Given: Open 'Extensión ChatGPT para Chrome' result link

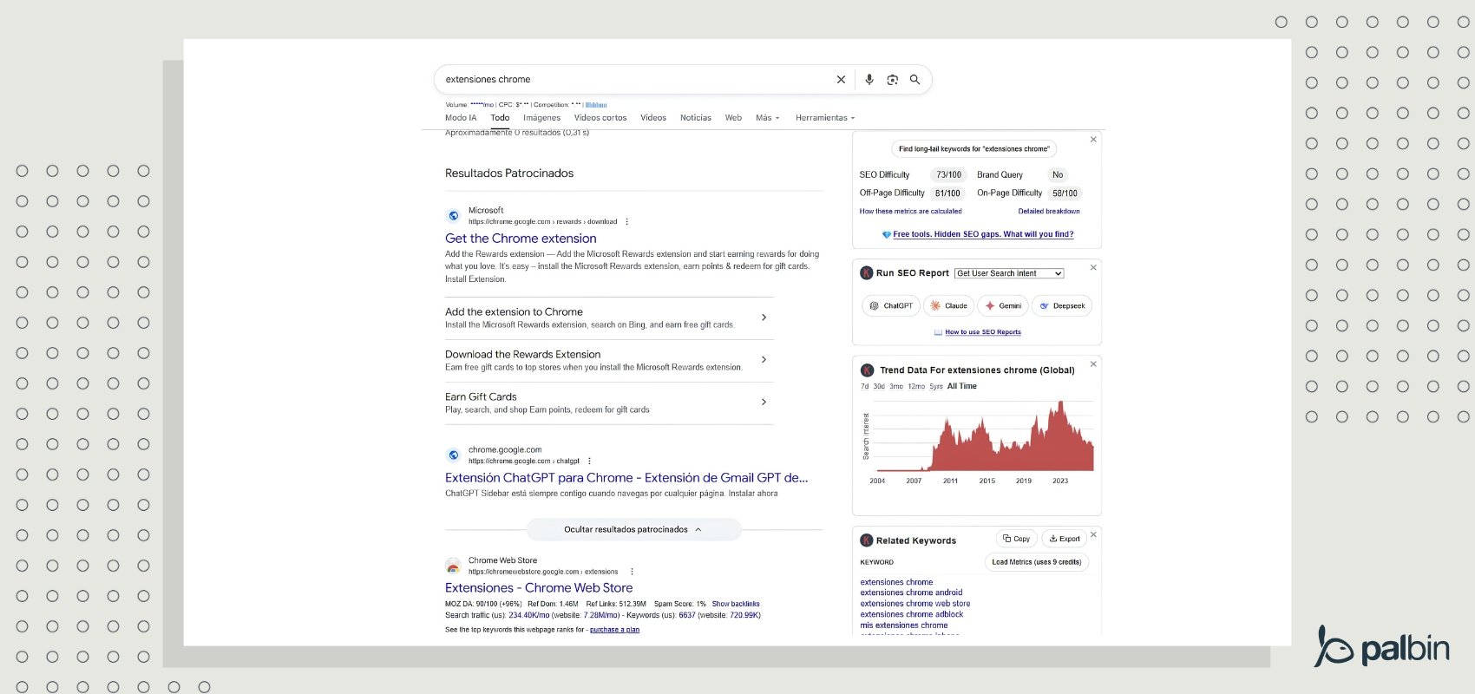Looking at the screenshot, I should (626, 478).
